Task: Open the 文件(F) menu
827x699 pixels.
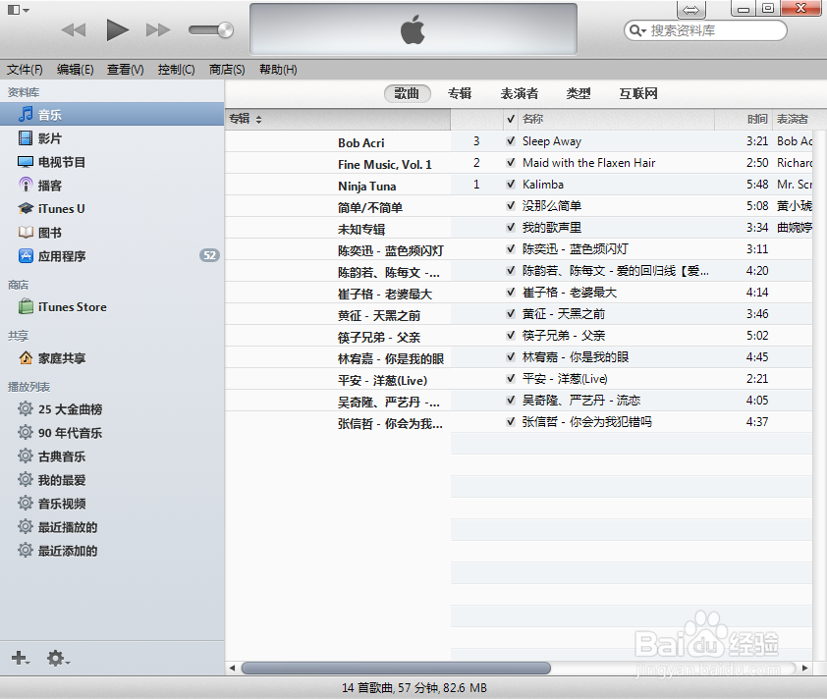Action: 25,70
